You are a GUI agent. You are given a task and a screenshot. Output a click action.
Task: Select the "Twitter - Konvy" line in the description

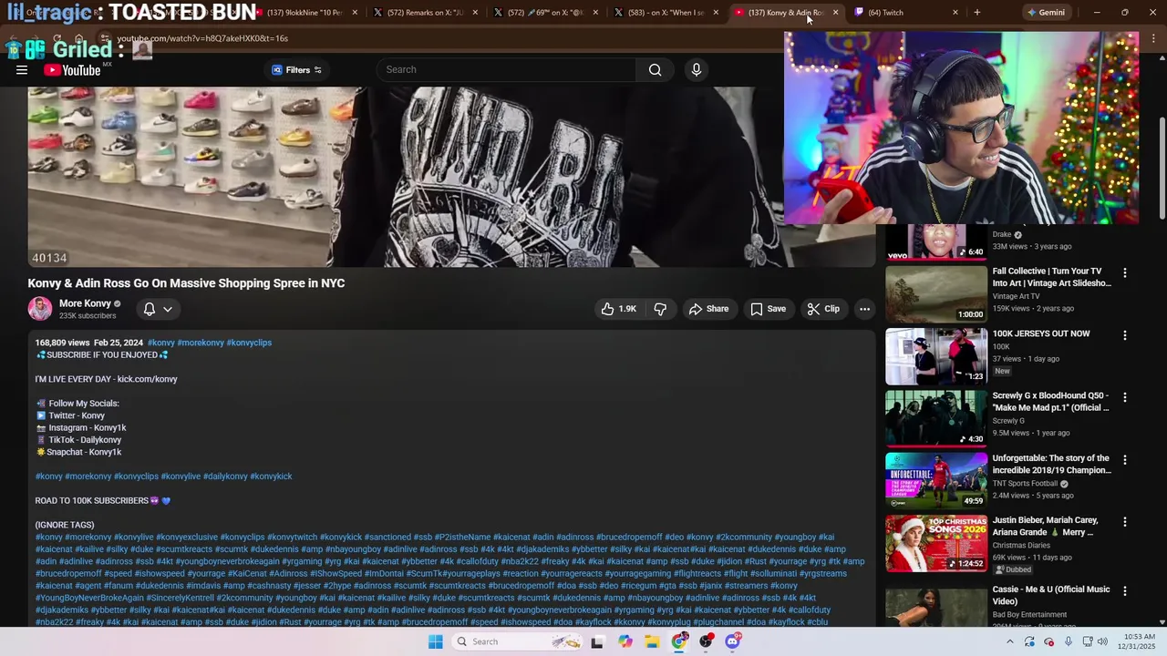click(x=77, y=415)
